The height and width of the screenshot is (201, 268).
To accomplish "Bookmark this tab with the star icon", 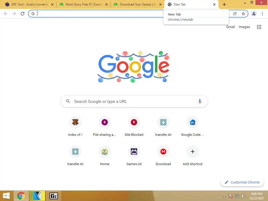I will [x=243, y=14].
